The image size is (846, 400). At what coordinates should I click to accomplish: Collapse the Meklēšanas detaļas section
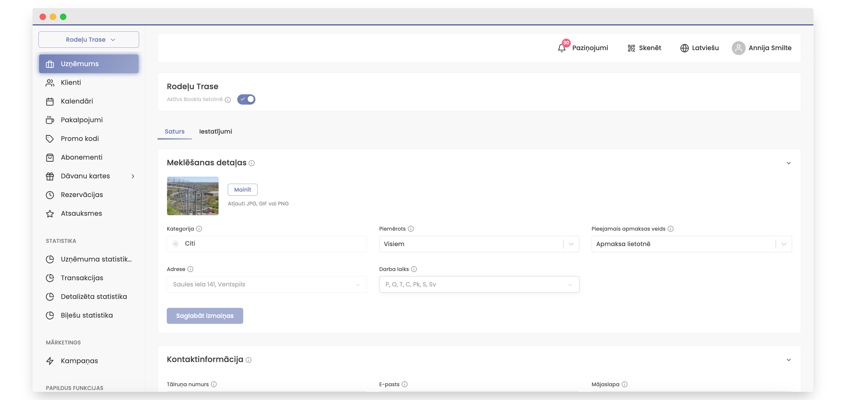(789, 163)
